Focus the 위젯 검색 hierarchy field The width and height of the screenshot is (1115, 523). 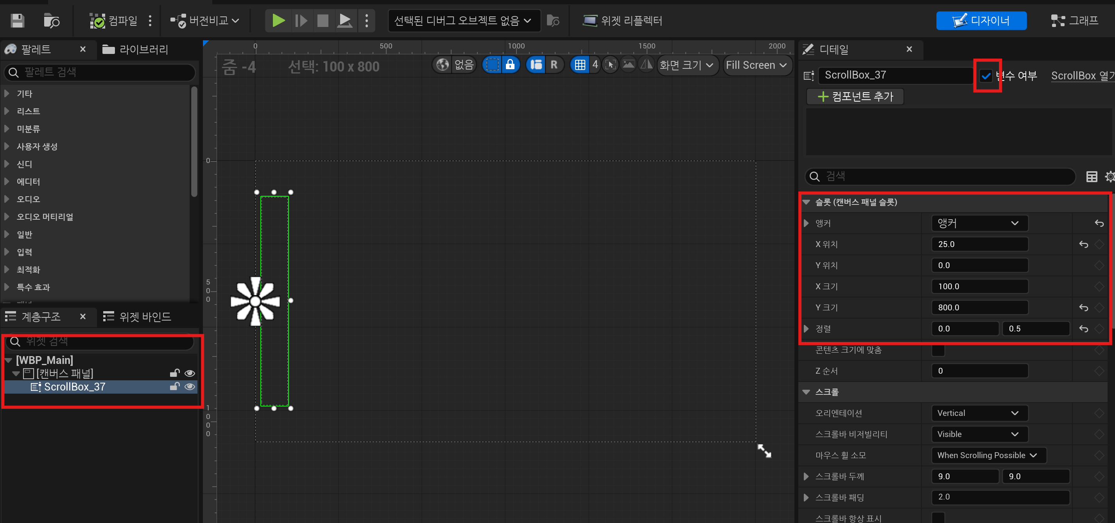click(x=100, y=342)
